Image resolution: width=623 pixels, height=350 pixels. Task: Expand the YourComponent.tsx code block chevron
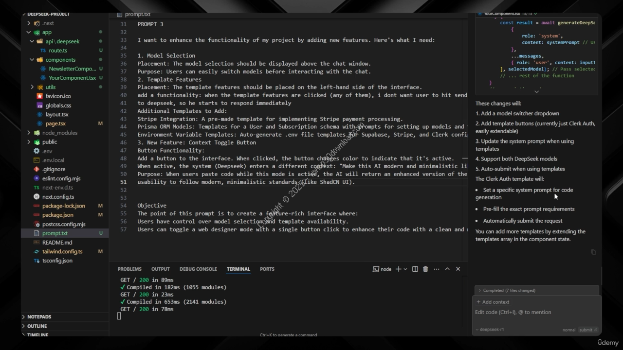coord(536,91)
